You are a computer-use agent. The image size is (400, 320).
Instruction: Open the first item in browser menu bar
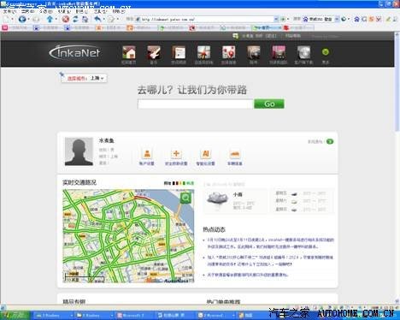tap(9, 11)
